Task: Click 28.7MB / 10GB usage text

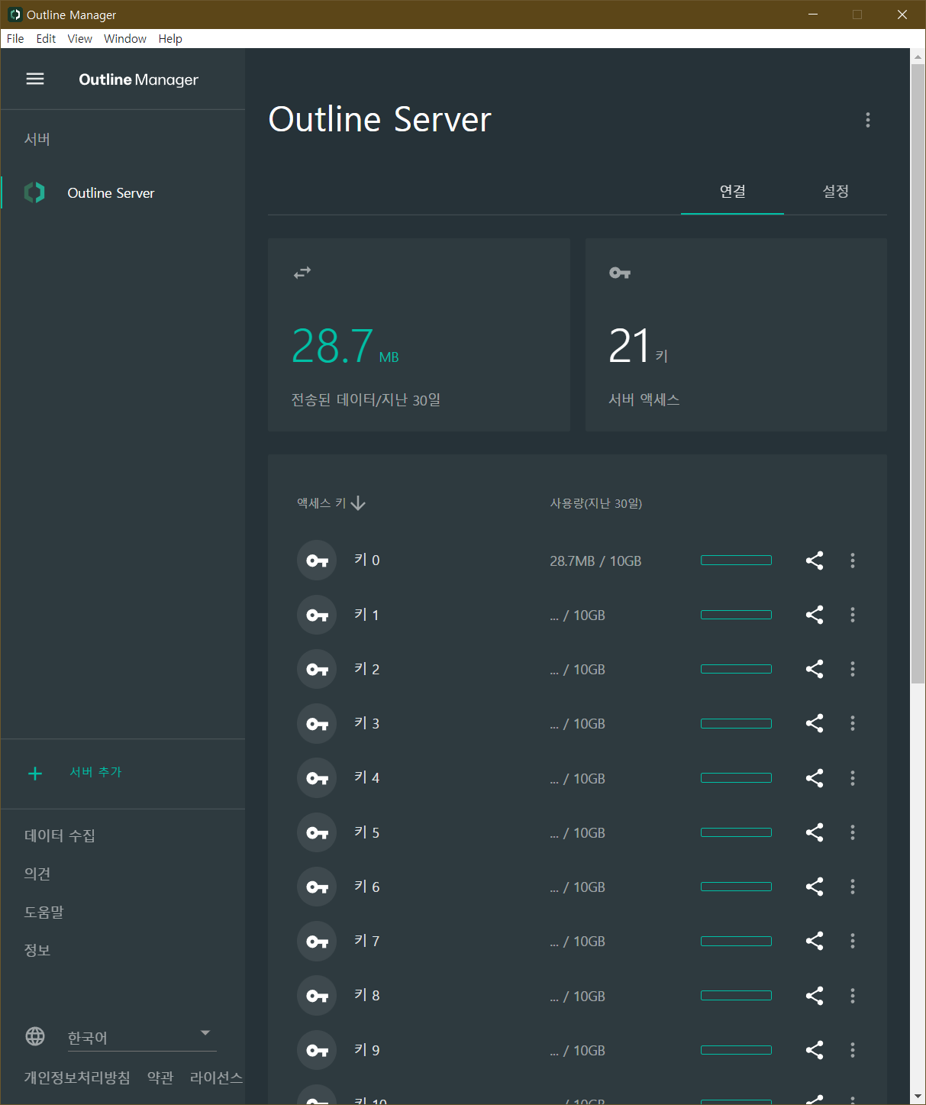Action: [595, 561]
